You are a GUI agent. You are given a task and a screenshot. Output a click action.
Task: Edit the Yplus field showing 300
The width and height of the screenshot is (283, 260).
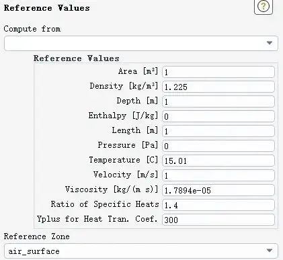218,220
